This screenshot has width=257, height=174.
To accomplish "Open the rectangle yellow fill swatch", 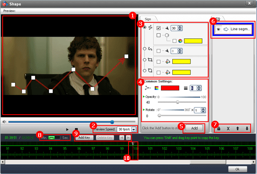I will point(181,62).
